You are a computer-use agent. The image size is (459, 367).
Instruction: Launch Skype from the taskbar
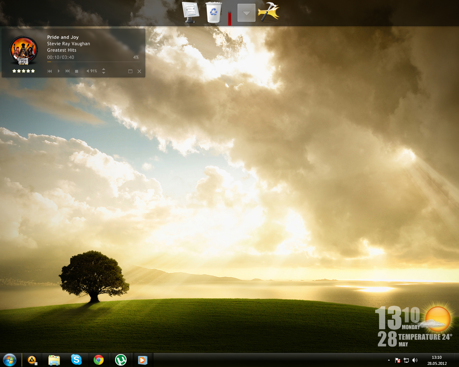pos(76,360)
